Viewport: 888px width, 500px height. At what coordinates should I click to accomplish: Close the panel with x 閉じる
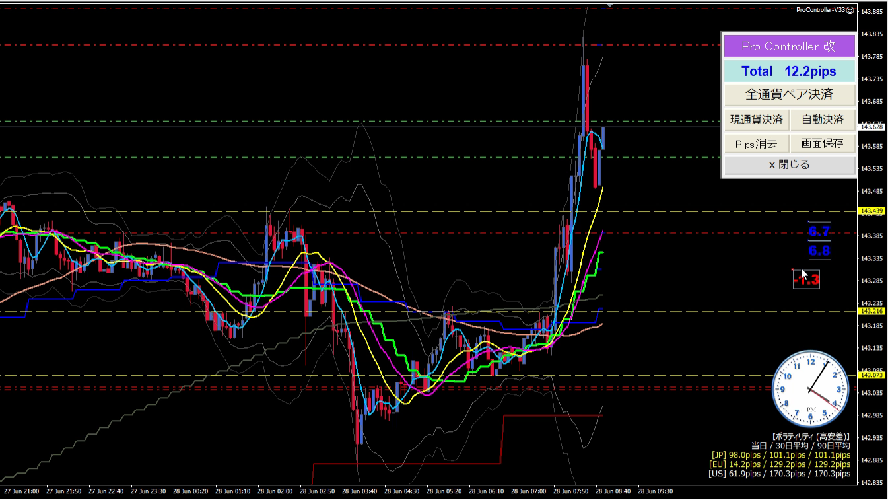tap(790, 165)
